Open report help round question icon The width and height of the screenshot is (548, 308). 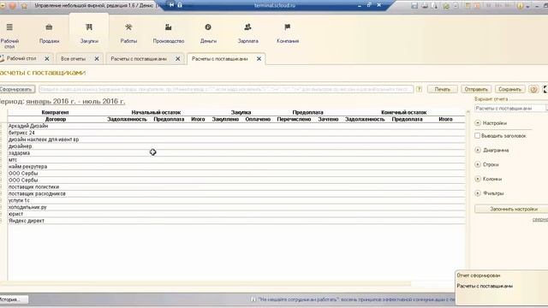[x=533, y=89]
